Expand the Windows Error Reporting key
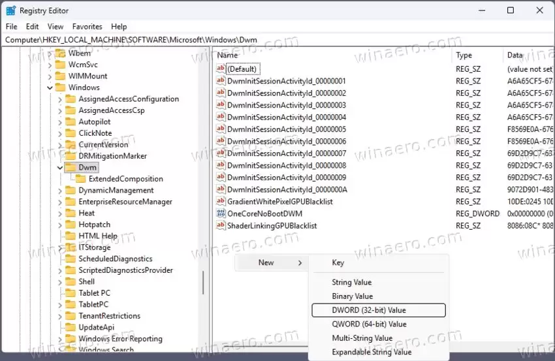This screenshot has width=555, height=361. click(60, 339)
